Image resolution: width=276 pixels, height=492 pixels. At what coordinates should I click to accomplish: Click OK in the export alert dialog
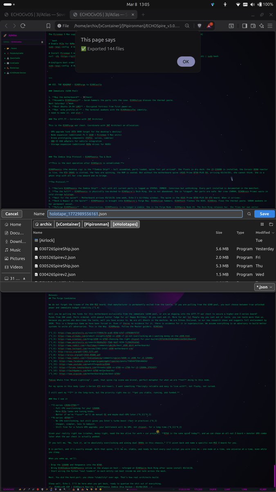point(186,61)
